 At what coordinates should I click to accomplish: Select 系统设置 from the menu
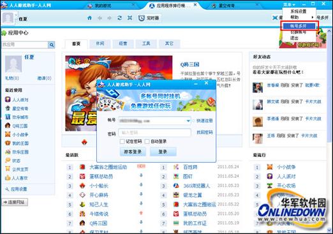pos(299,11)
